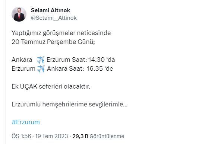Click the '20 Temmuz Perşembe Günü' text
This screenshot has height=144, width=215.
pyautogui.click(x=53, y=42)
